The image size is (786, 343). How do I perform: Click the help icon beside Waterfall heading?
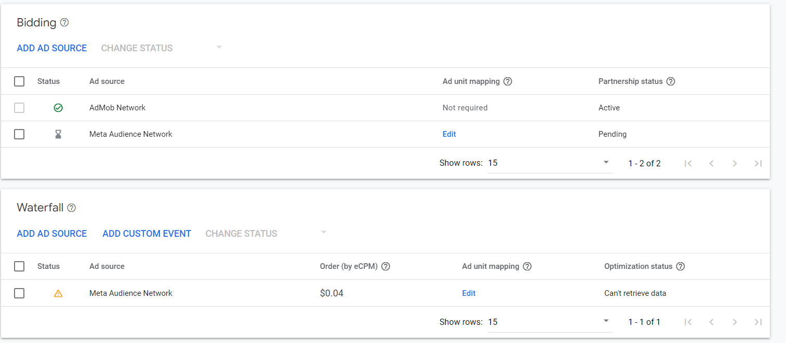72,208
